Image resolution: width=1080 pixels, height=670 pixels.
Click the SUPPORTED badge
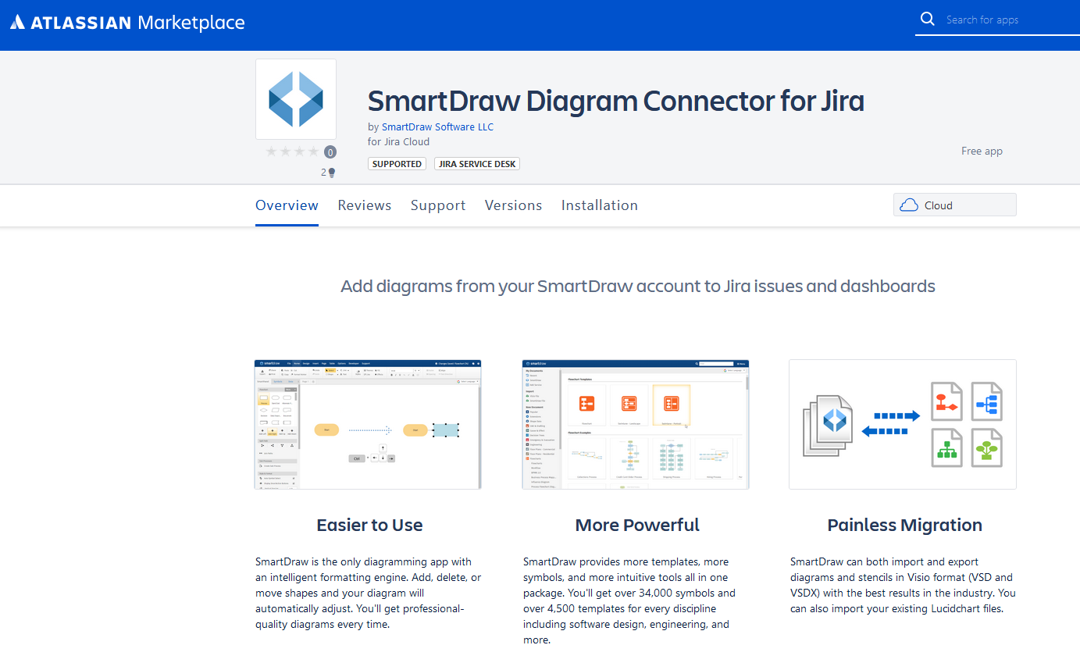point(397,164)
